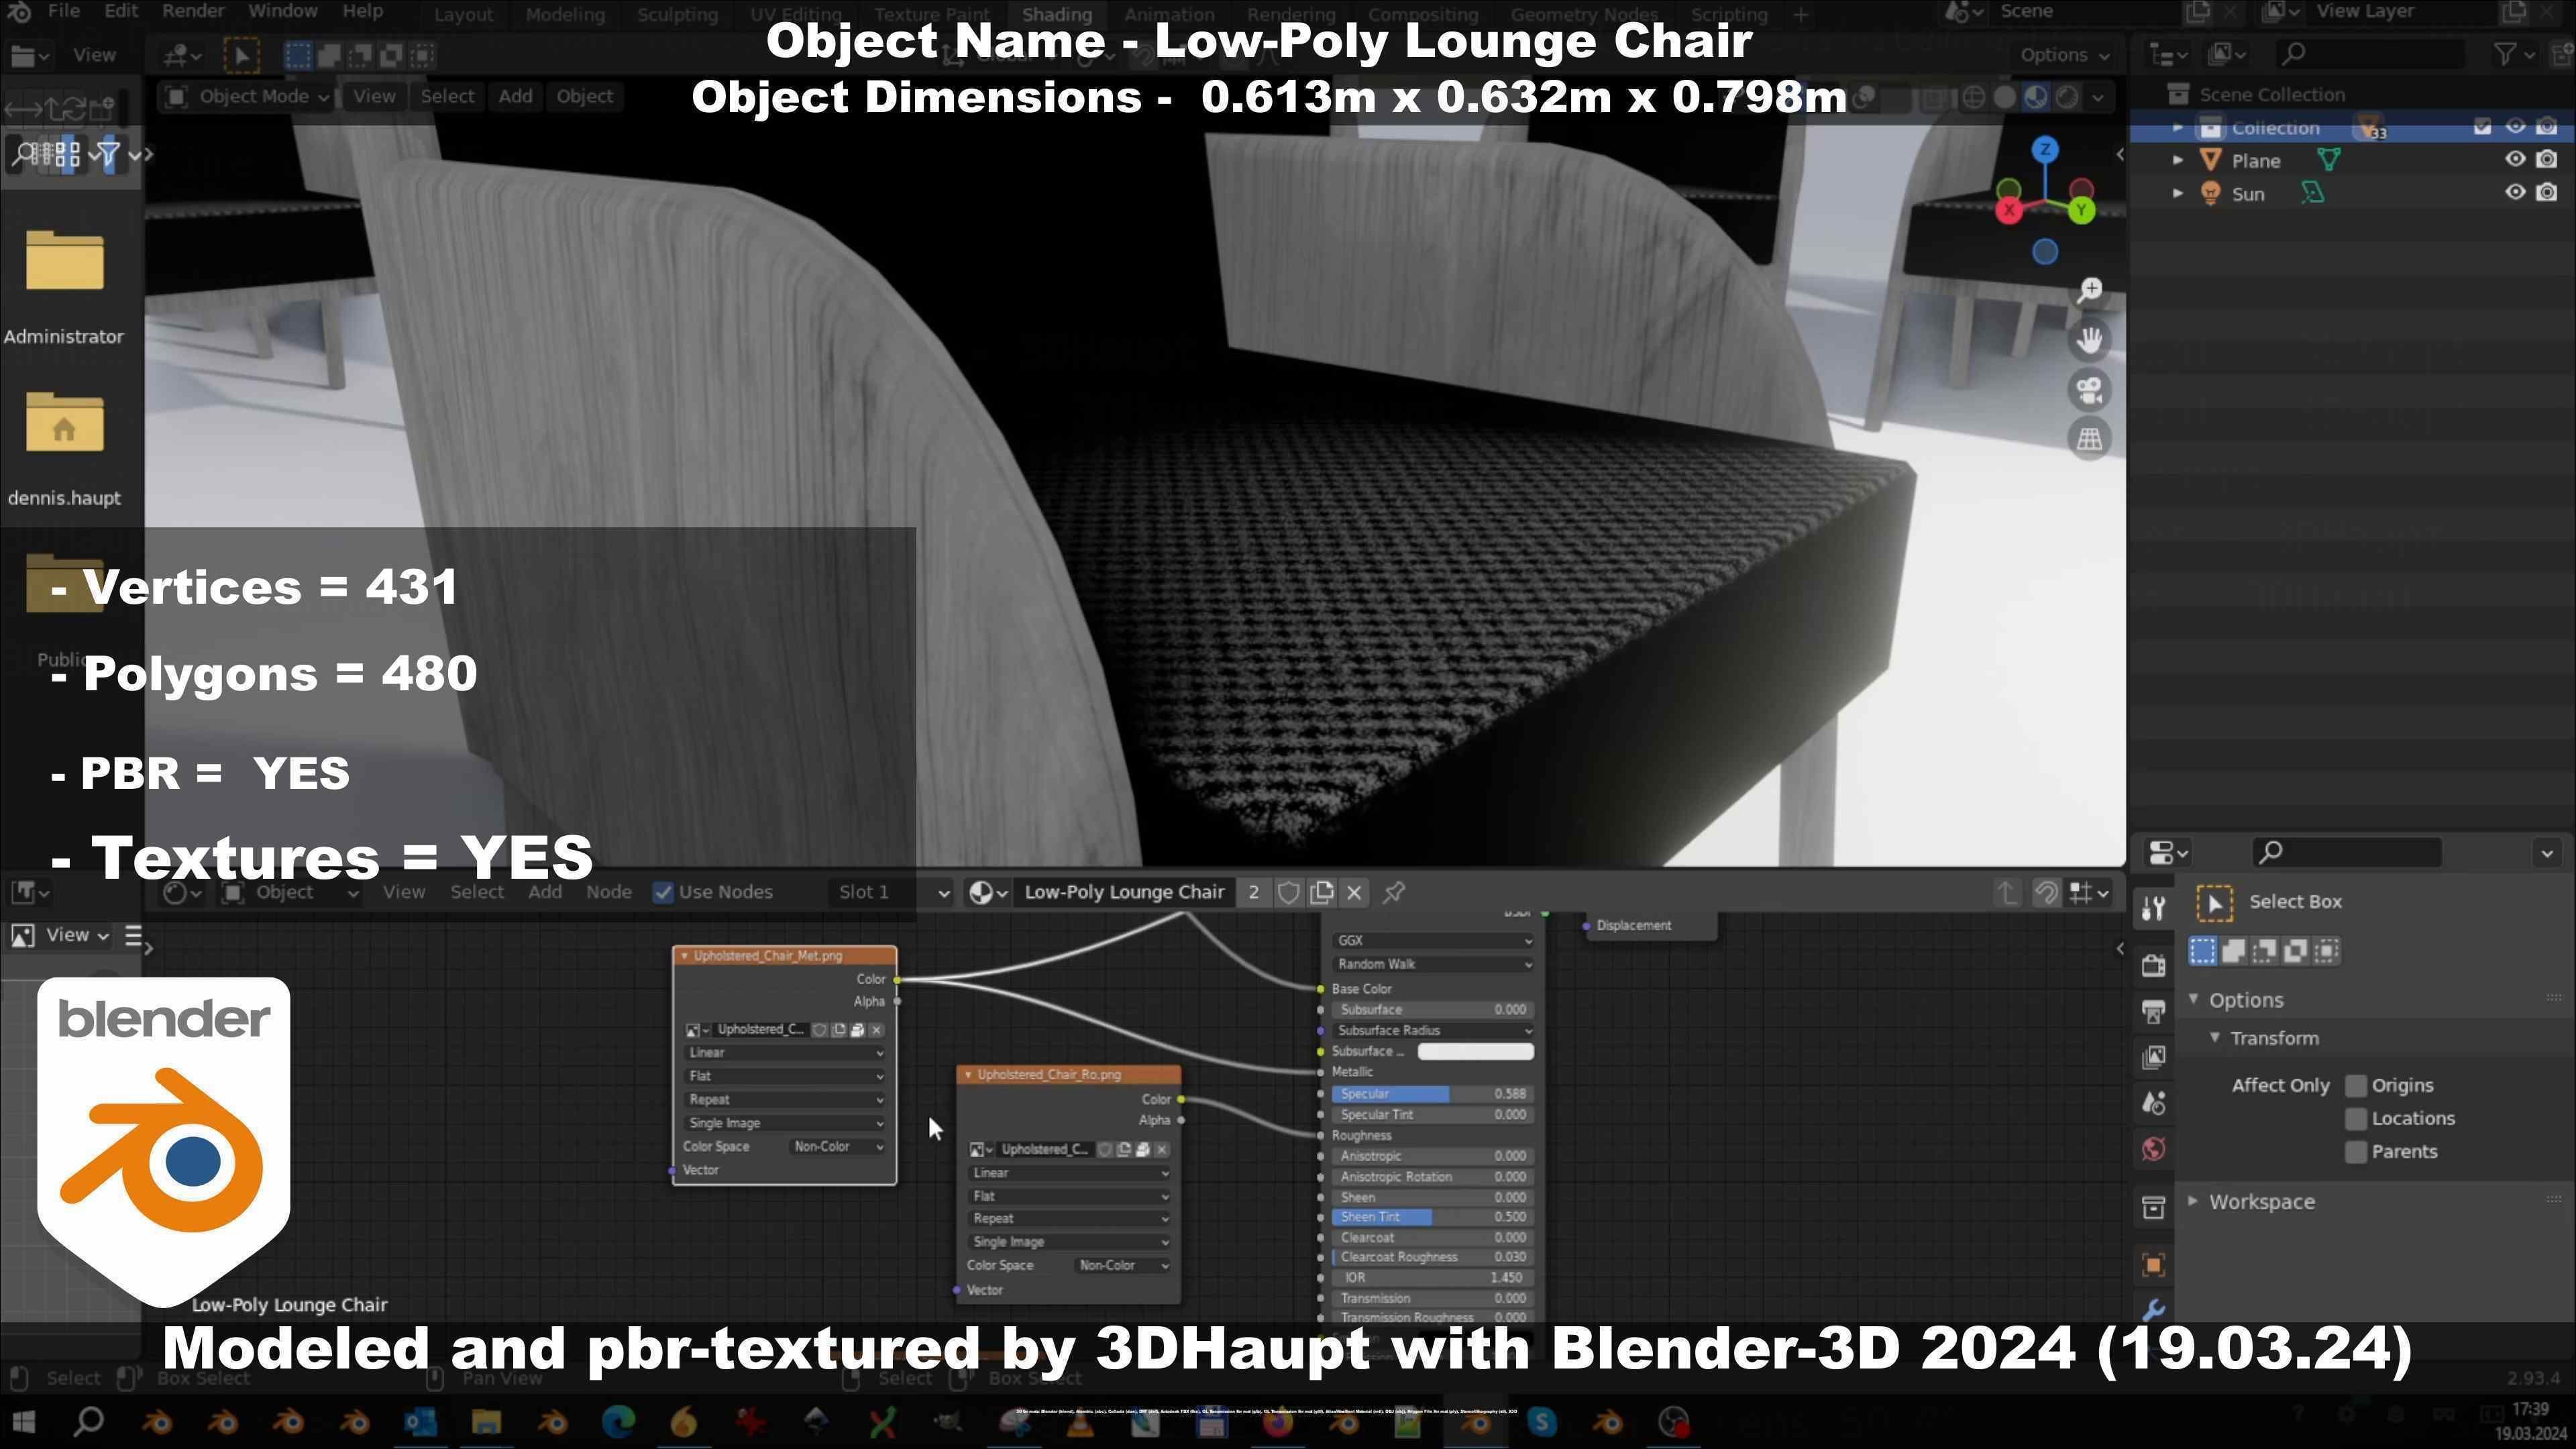Open Color Space dropdown on Upholstered_Chair_Met node
Viewport: 2576px width, 1449px height.
coord(837,1147)
